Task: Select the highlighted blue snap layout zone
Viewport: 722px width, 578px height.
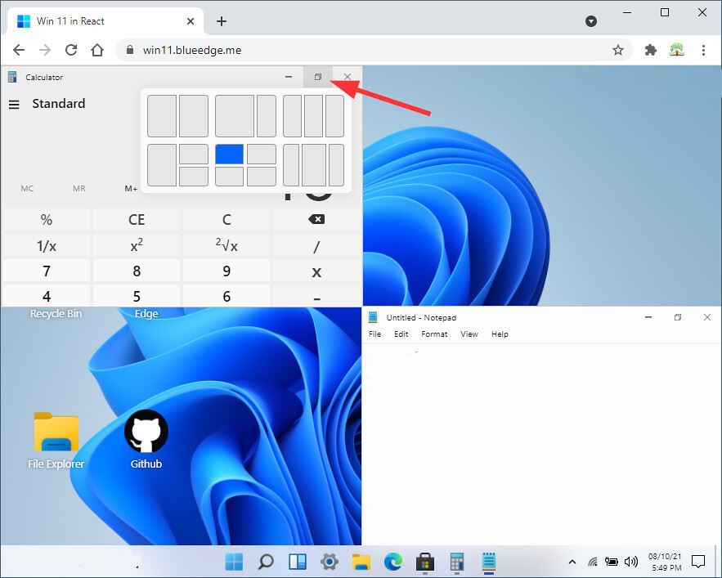Action: (x=229, y=155)
